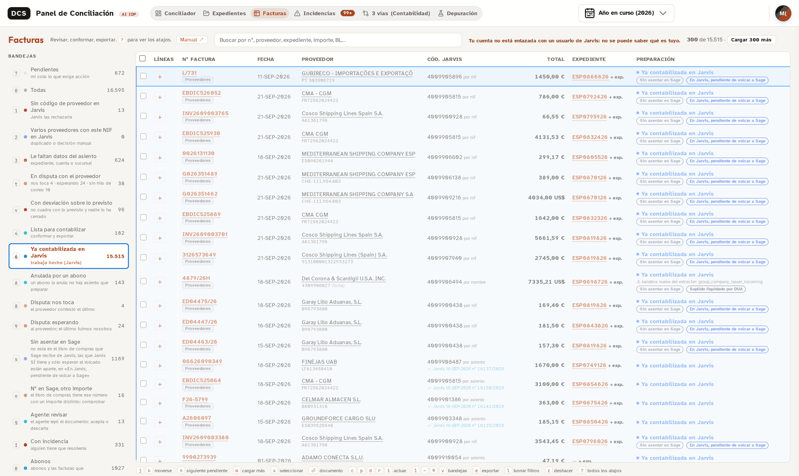Toggle the select-all invoices checkbox
This screenshot has height=476, width=799.
pyautogui.click(x=142, y=58)
